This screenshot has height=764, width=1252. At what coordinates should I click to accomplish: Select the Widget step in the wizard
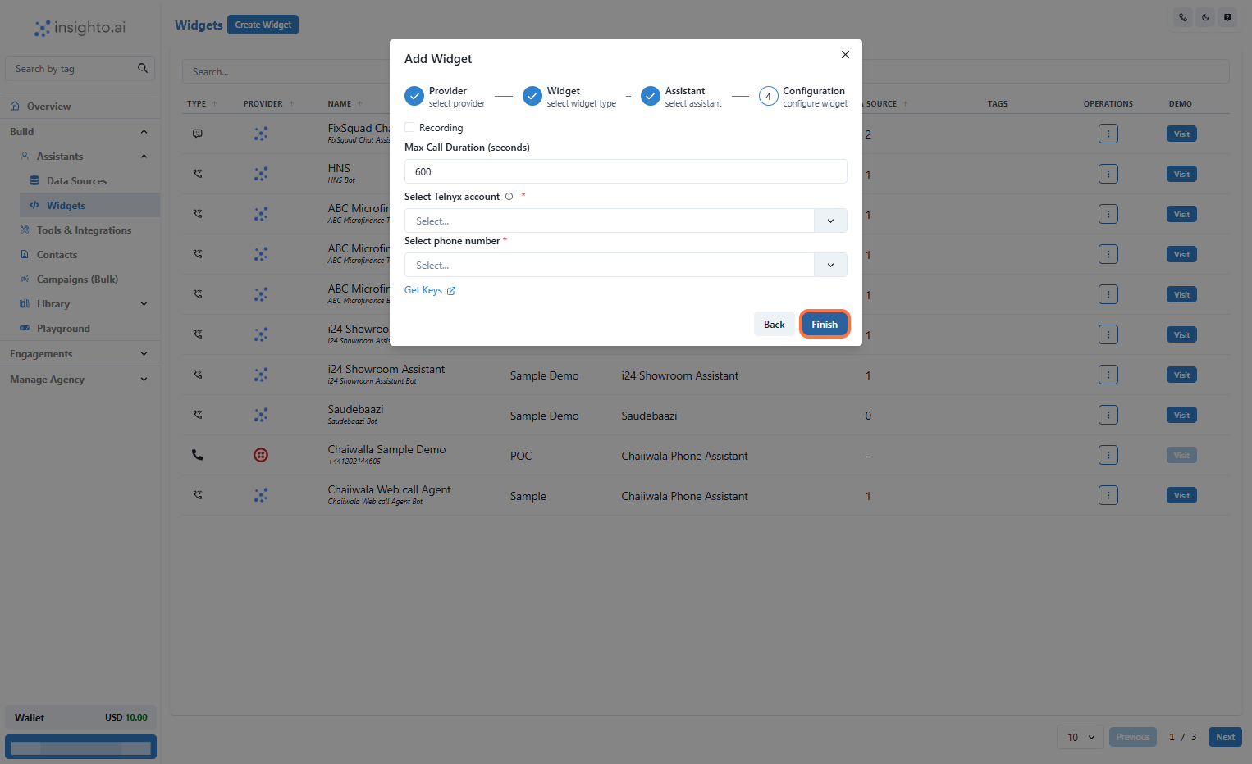click(x=569, y=97)
